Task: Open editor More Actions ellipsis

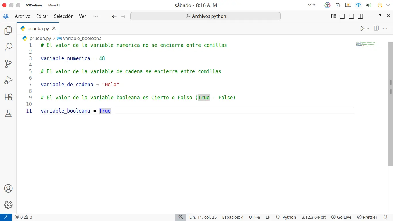Action: tap(385, 28)
